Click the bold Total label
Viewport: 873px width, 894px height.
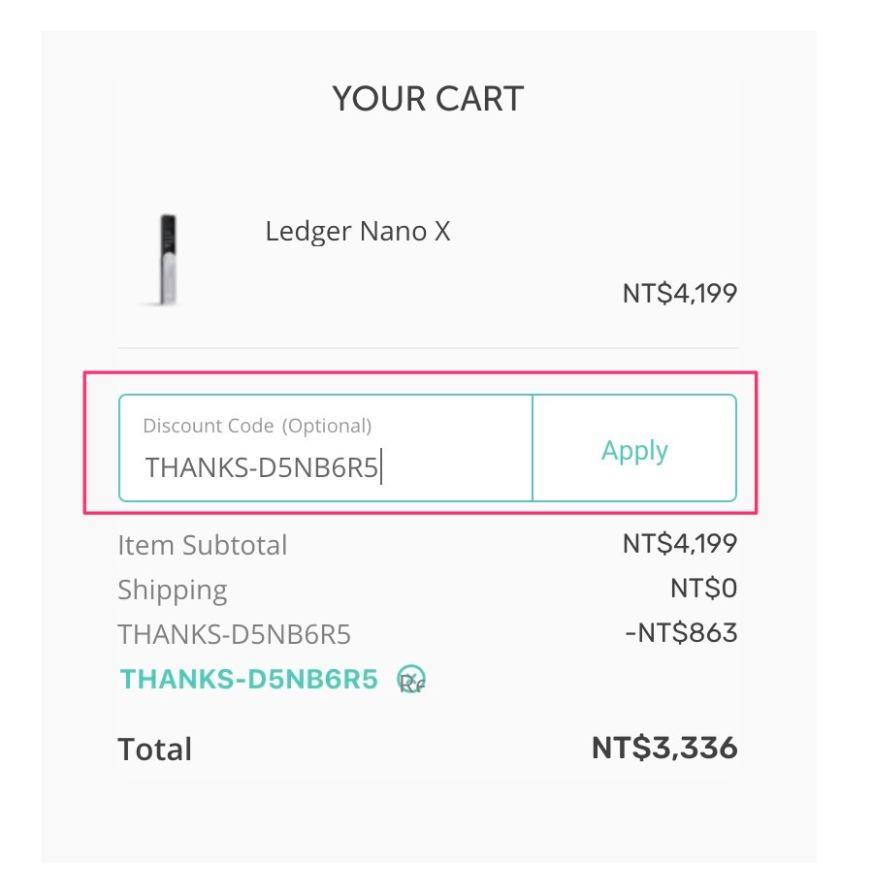click(154, 750)
